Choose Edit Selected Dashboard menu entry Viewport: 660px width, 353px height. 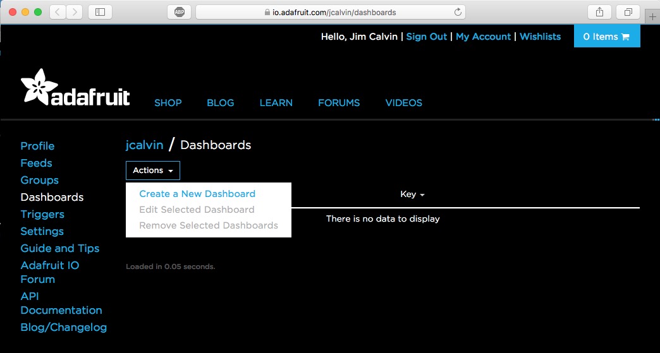(x=197, y=209)
